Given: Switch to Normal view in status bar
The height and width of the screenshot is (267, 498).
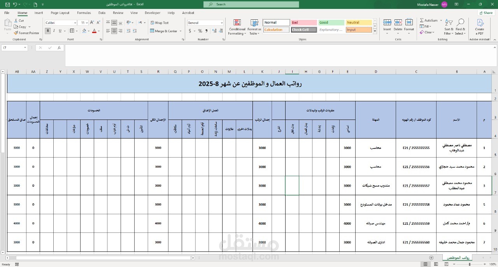Looking at the screenshot, I should click(425, 264).
